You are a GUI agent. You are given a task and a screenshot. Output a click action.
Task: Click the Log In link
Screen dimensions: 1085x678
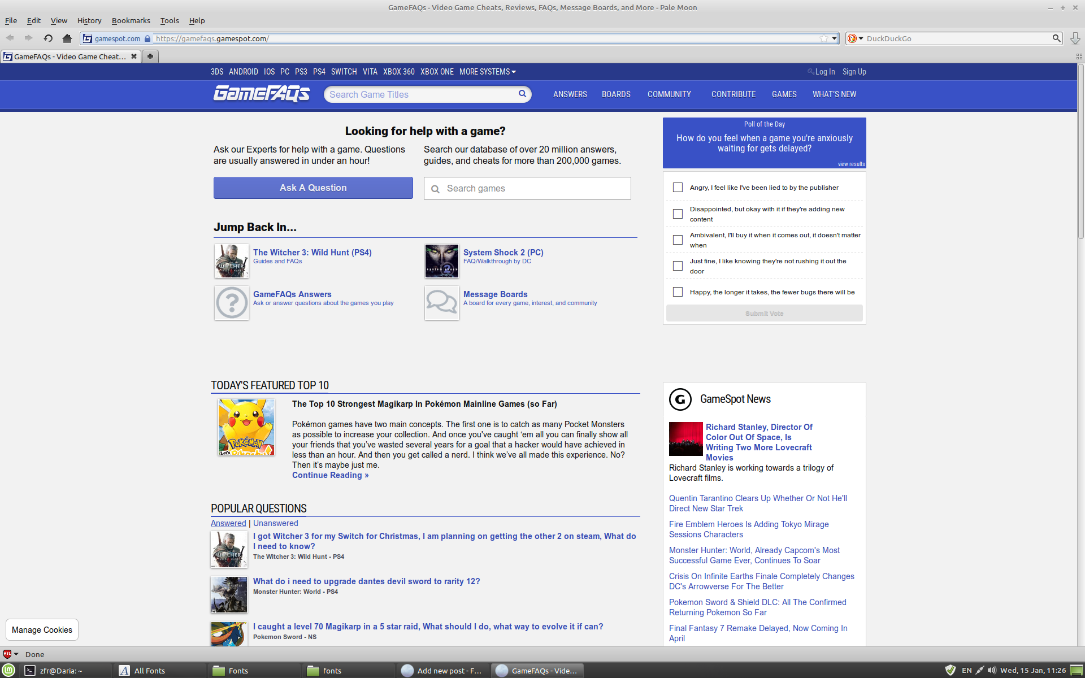coord(824,72)
